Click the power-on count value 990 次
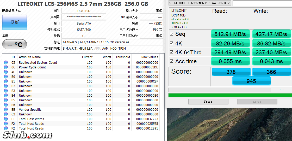The height and width of the screenshot is (141, 292). (x=152, y=30)
